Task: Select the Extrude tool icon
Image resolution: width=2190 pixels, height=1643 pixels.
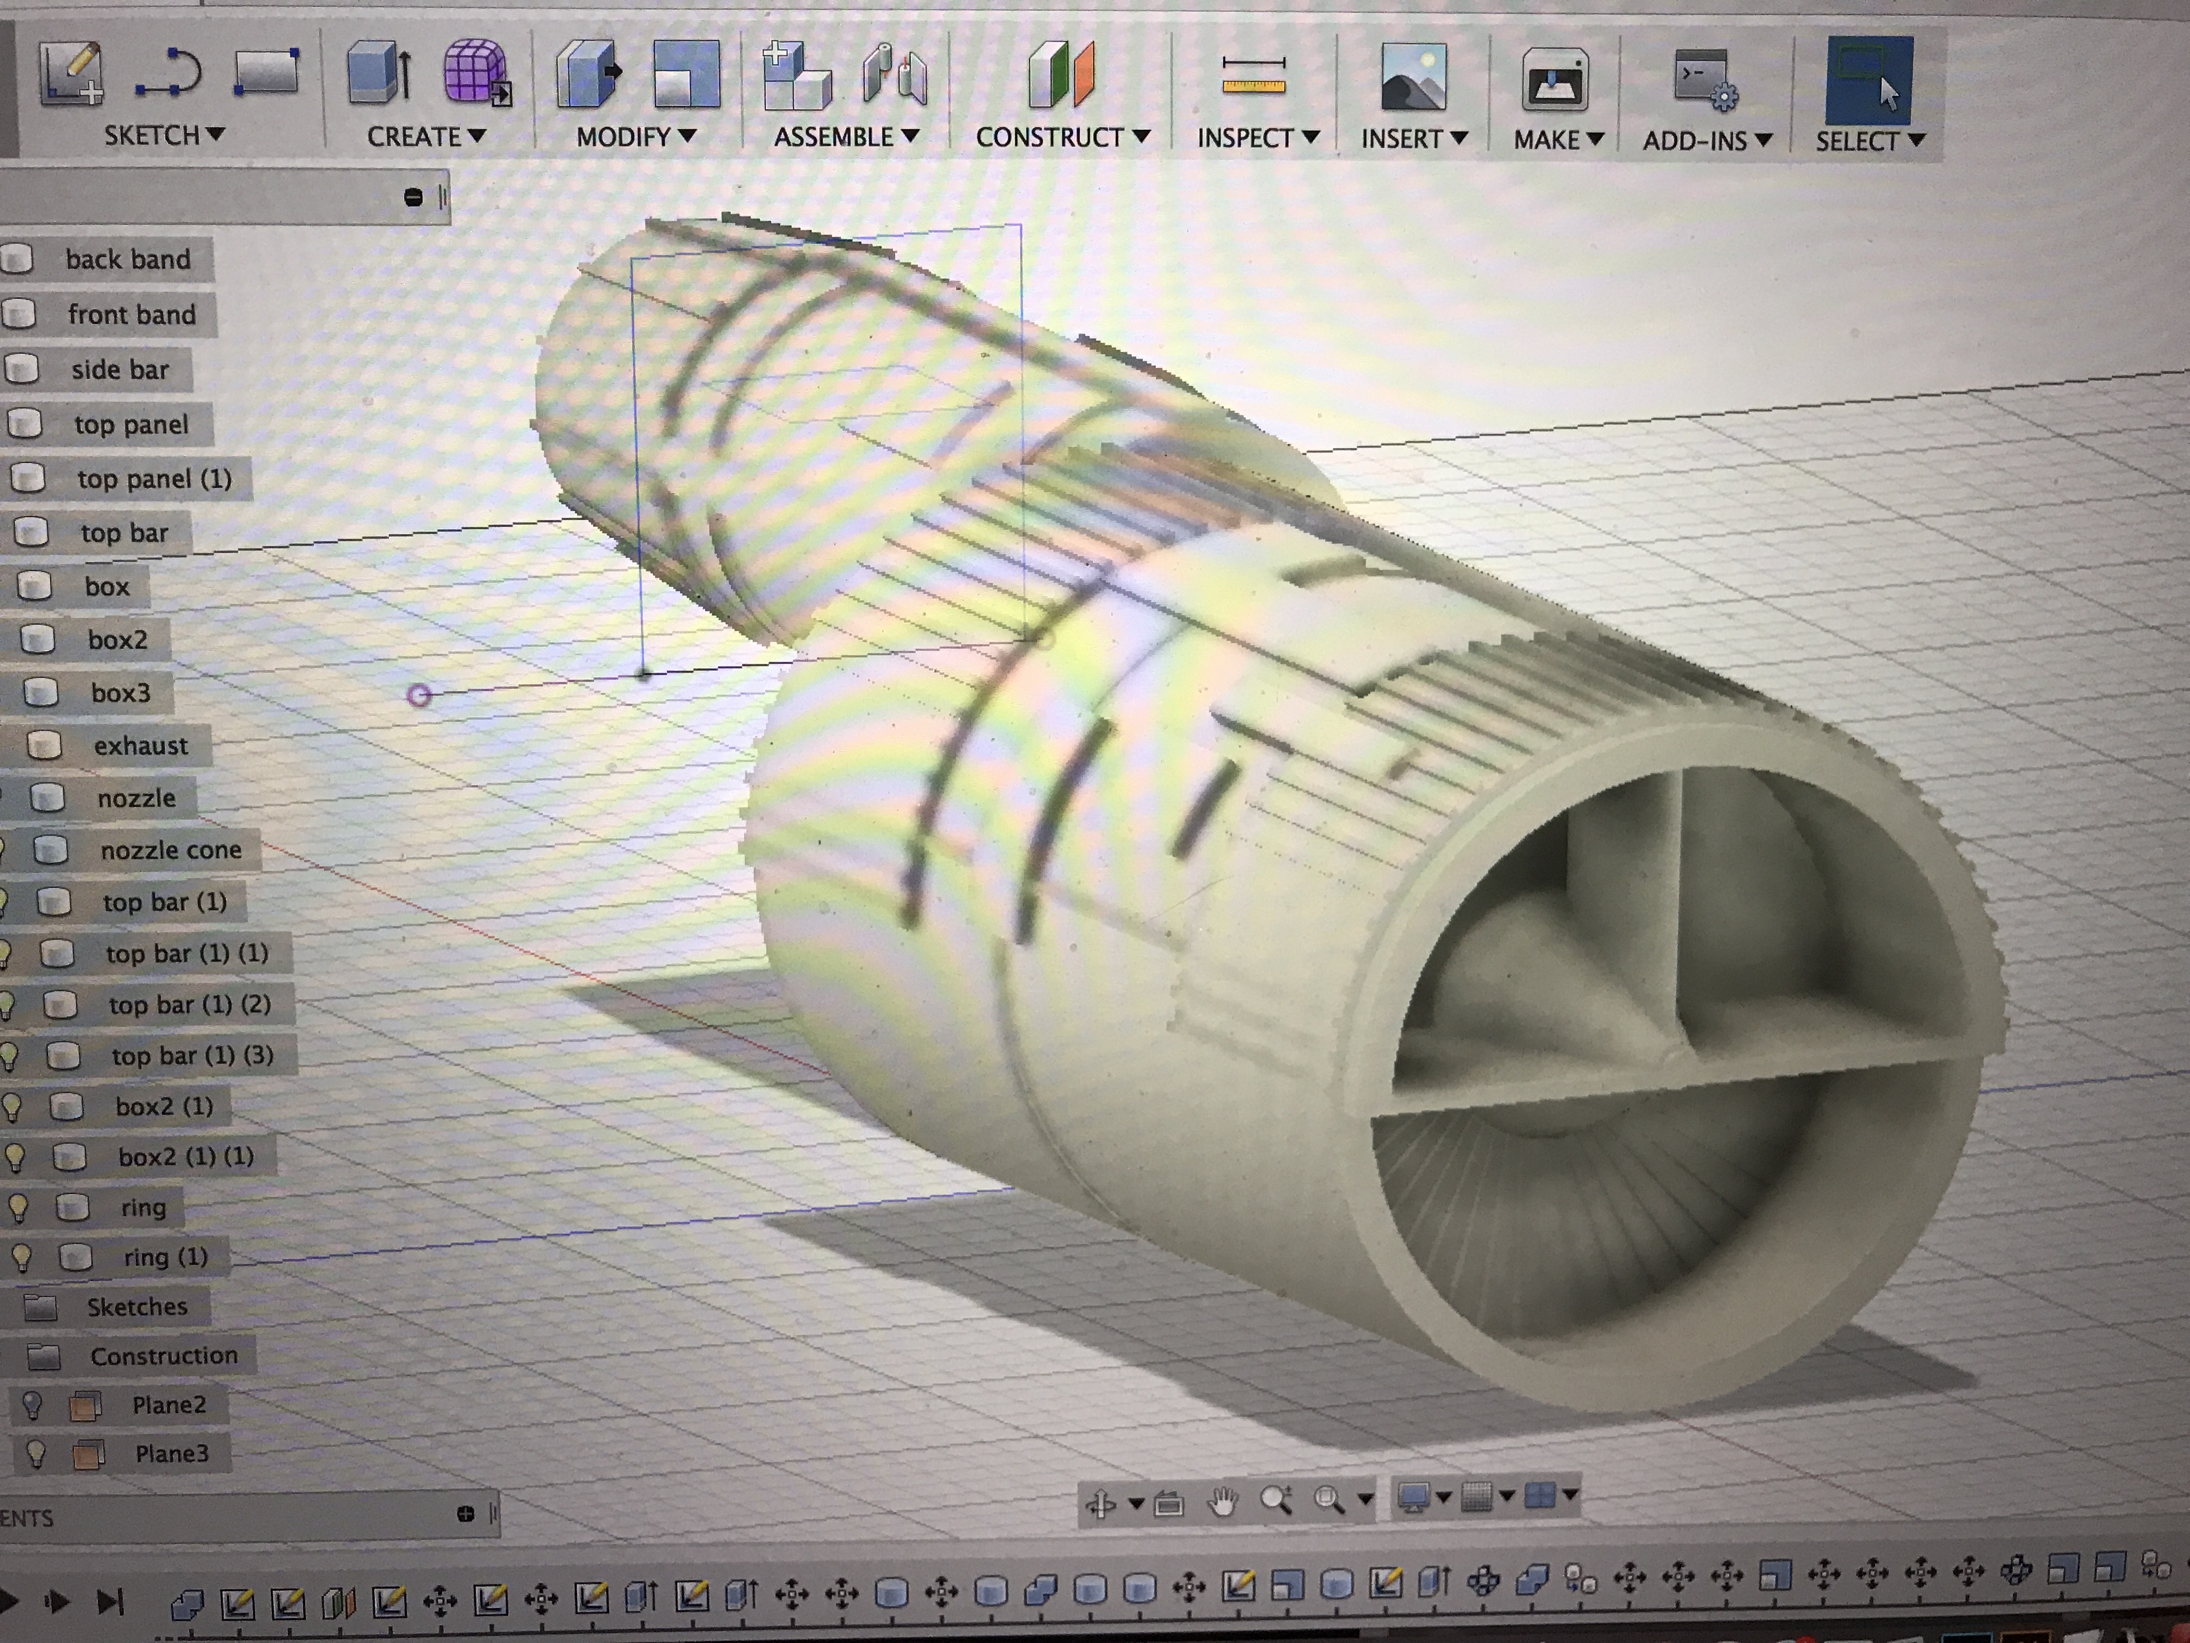Action: (378, 73)
